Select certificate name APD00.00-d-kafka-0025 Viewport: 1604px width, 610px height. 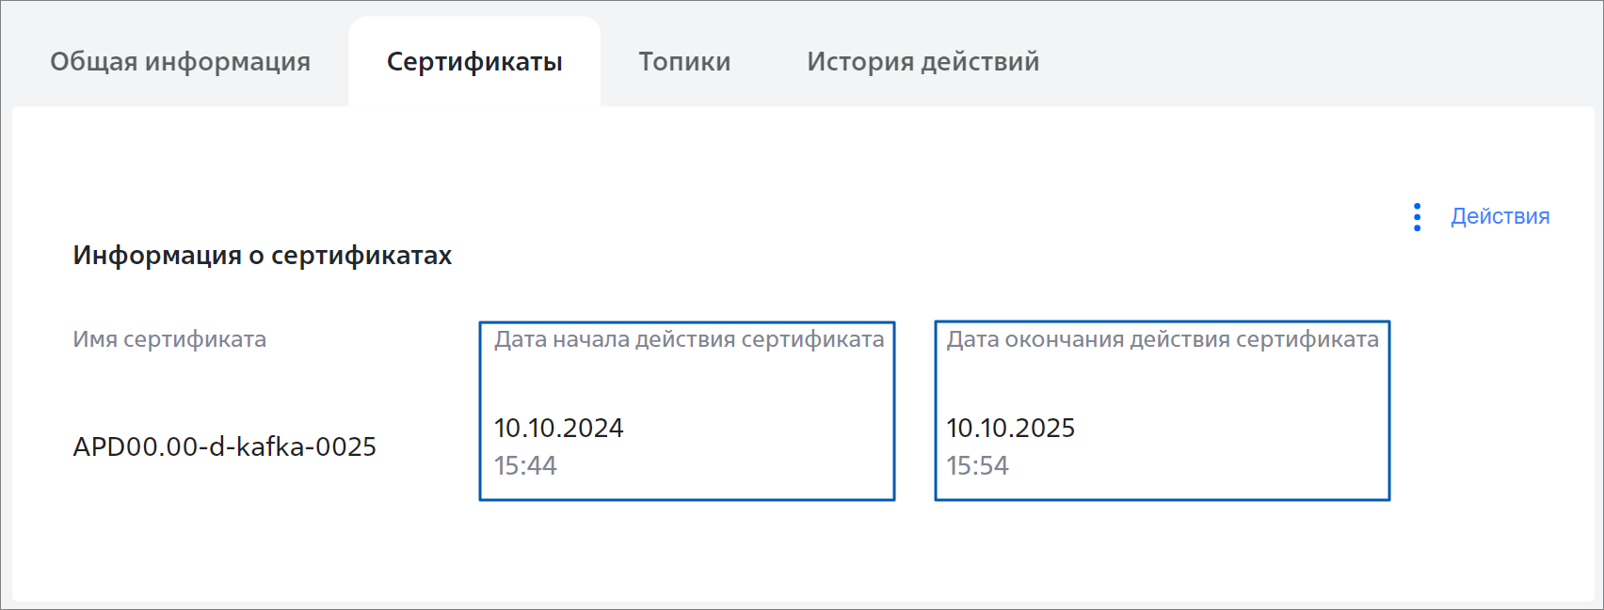[225, 446]
